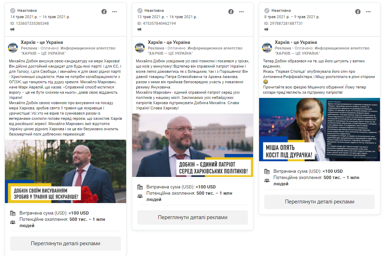The height and width of the screenshot is (256, 387).
Task: Click "Переглянути деталі реклами" on third ad
Action: click(319, 202)
